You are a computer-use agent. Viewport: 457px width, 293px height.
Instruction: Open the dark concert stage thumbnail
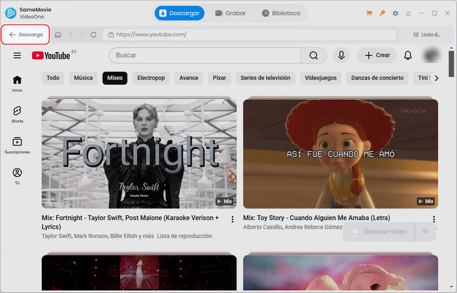[x=139, y=273]
